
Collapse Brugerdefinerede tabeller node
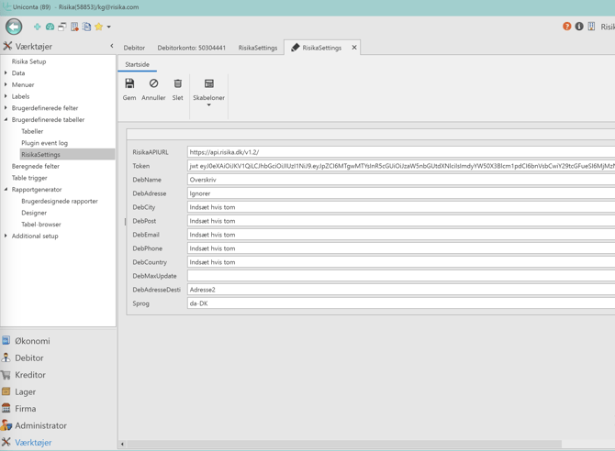click(x=6, y=119)
